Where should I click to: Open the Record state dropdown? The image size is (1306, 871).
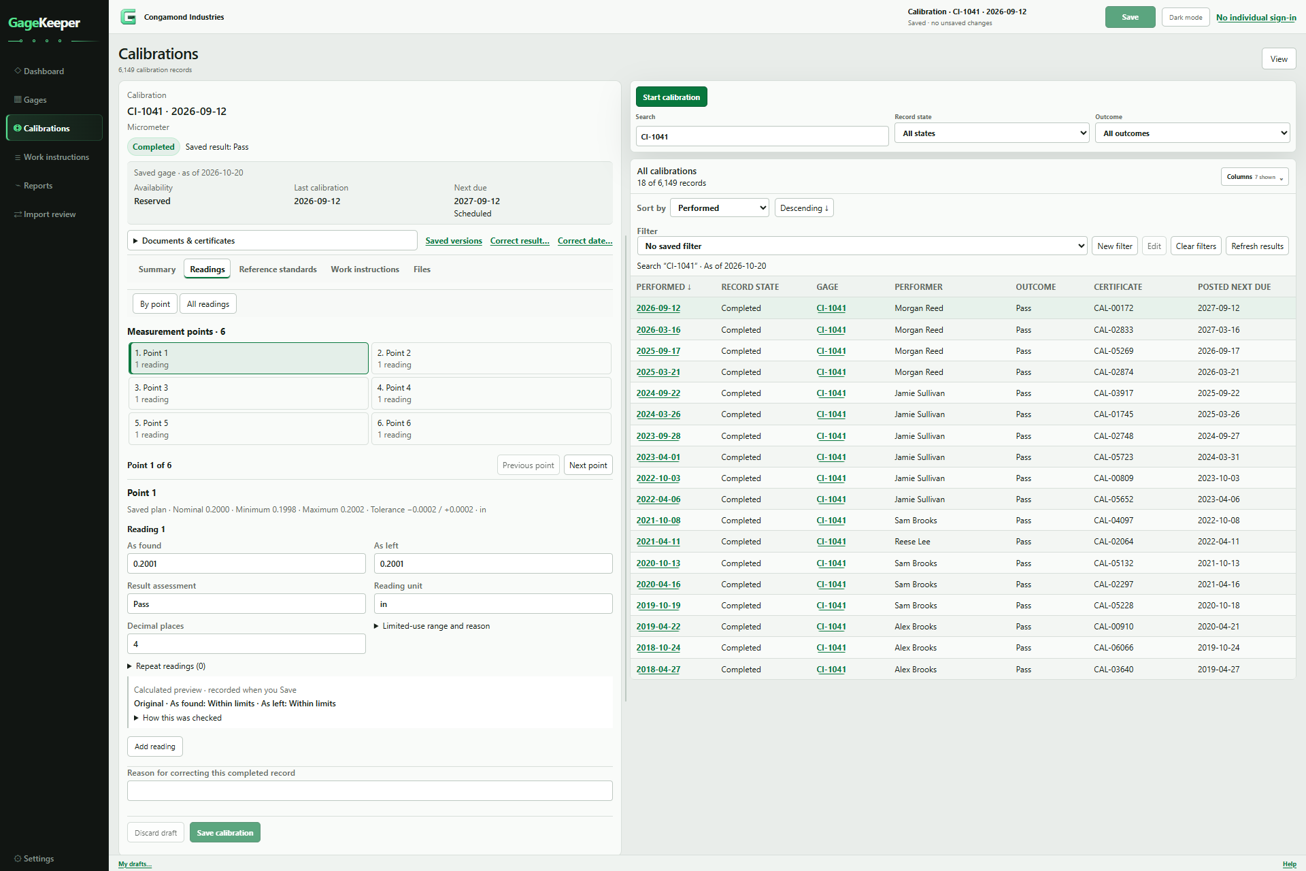pos(992,133)
